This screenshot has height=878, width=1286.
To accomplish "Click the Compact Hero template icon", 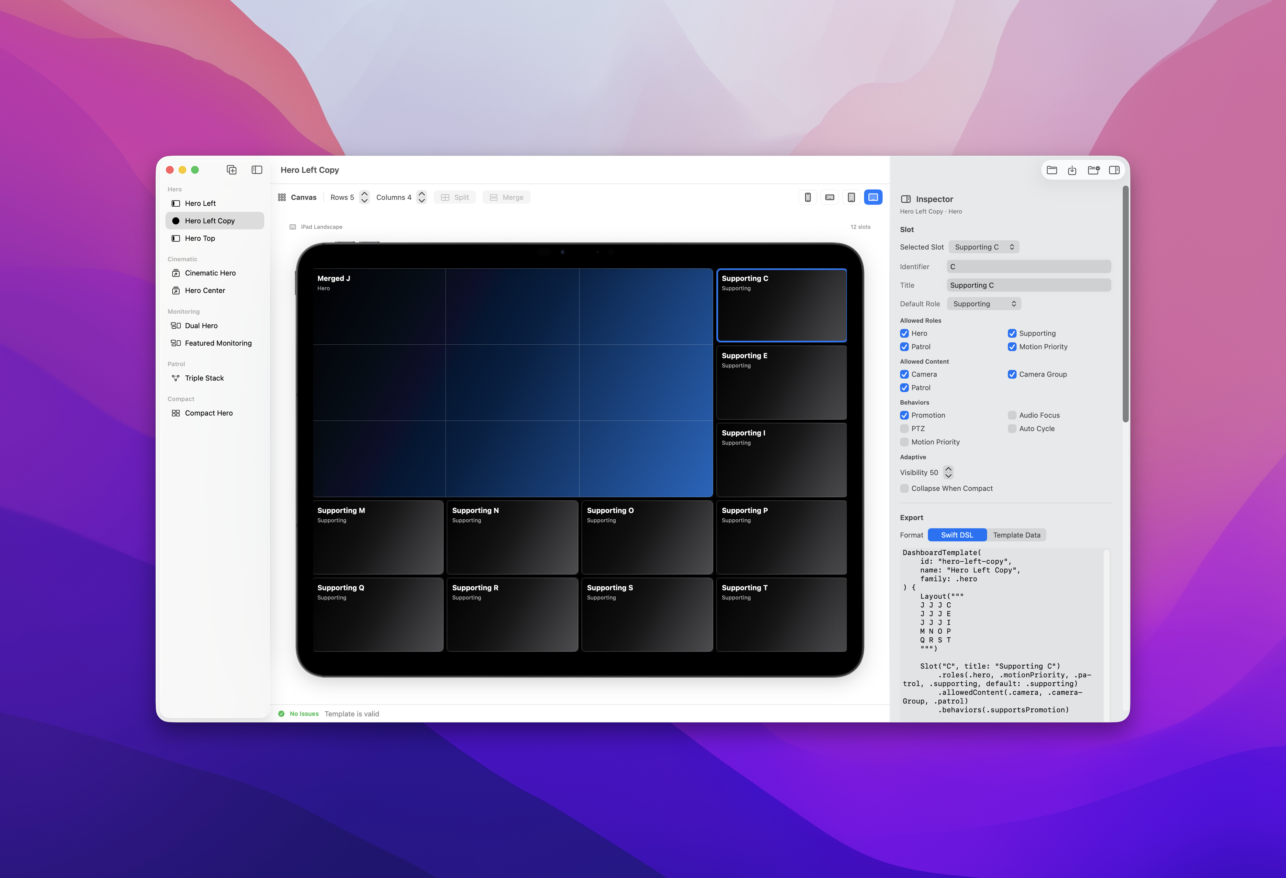I will tap(176, 413).
